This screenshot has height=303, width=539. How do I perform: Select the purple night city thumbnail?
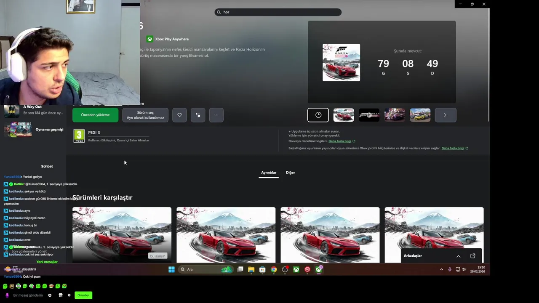(x=395, y=115)
